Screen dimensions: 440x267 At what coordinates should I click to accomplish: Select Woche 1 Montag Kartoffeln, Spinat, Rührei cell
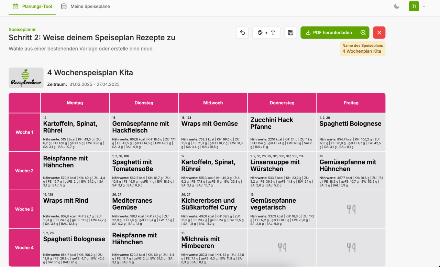pos(75,132)
